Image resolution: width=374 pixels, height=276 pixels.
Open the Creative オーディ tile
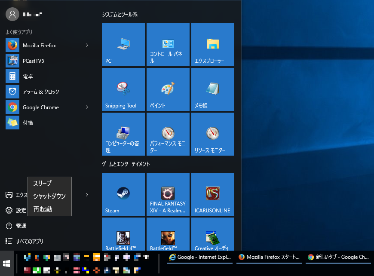tap(213, 234)
